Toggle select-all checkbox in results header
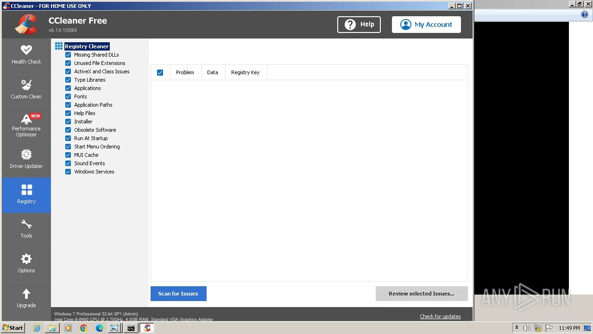Screen dimensions: 593x334 [160, 72]
